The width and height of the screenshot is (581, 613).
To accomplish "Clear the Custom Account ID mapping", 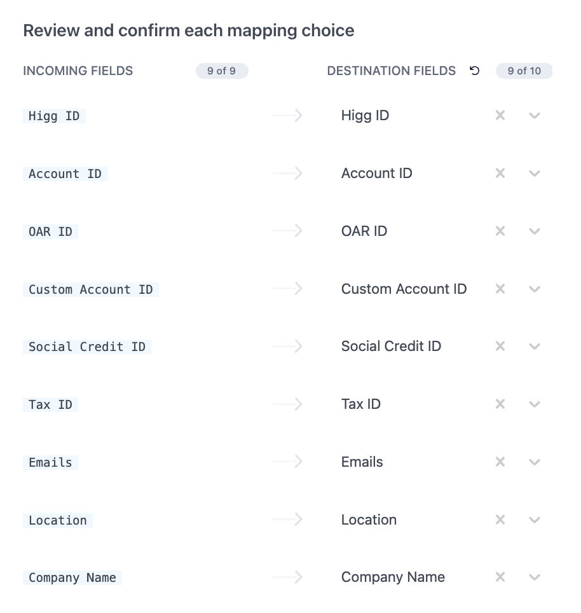I will click(x=500, y=289).
